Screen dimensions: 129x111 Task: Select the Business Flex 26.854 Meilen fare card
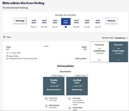77,86
